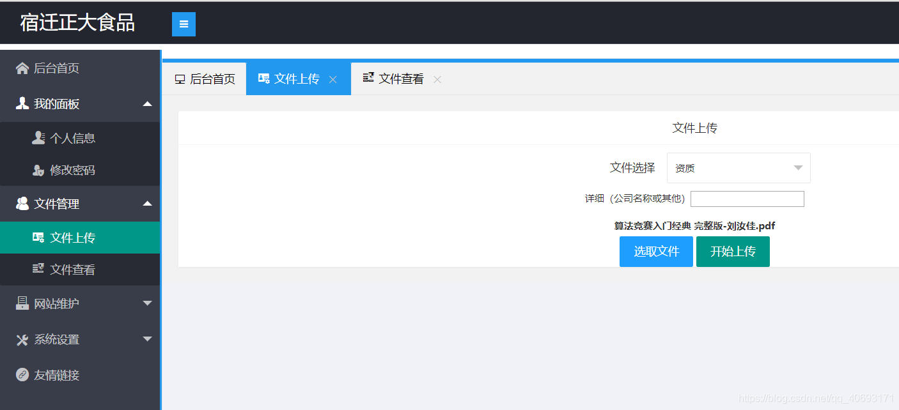
Task: Click the person icon beside 我的面板
Action: [x=22, y=103]
